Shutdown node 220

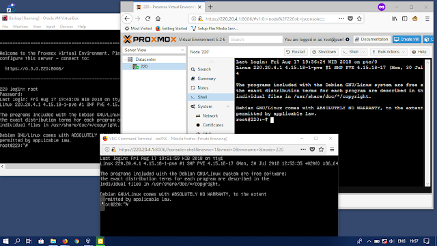(324, 52)
